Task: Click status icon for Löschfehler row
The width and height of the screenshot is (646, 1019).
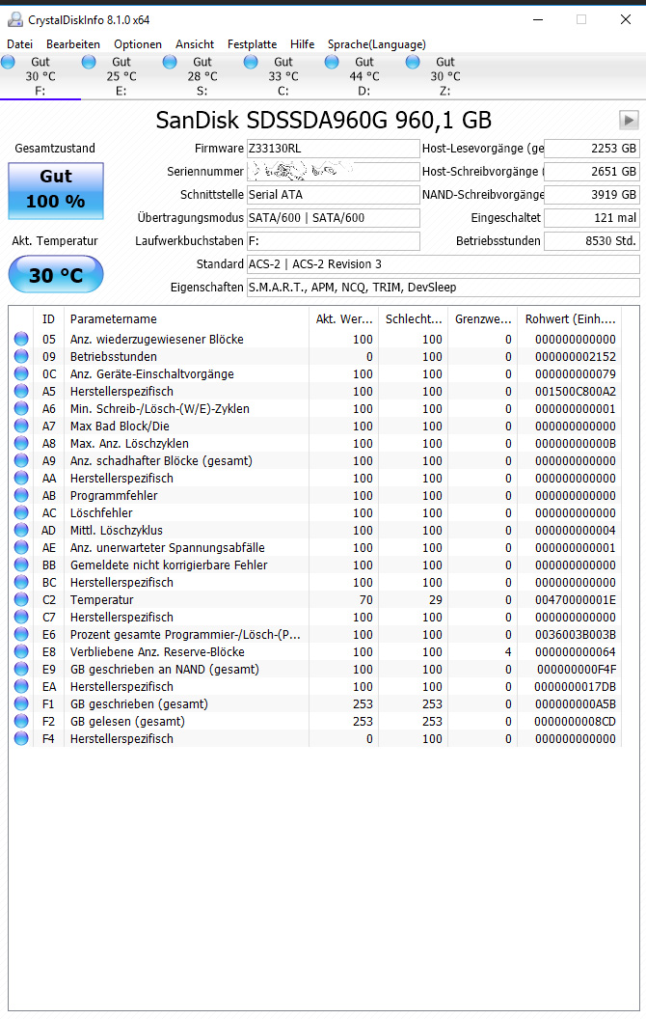Action: click(21, 512)
